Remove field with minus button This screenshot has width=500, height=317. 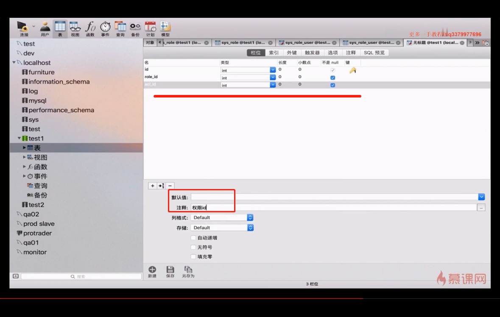click(x=170, y=186)
